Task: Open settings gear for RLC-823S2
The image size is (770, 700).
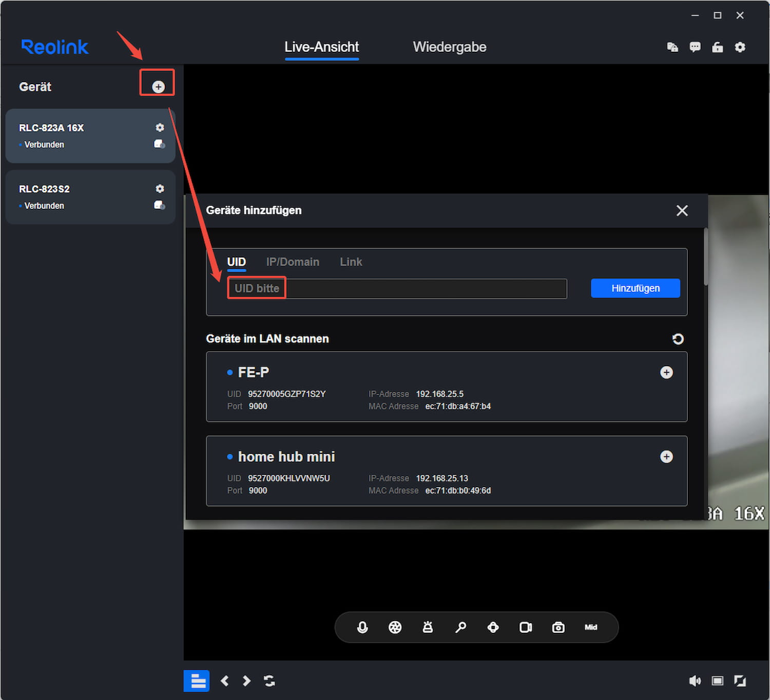Action: (160, 188)
